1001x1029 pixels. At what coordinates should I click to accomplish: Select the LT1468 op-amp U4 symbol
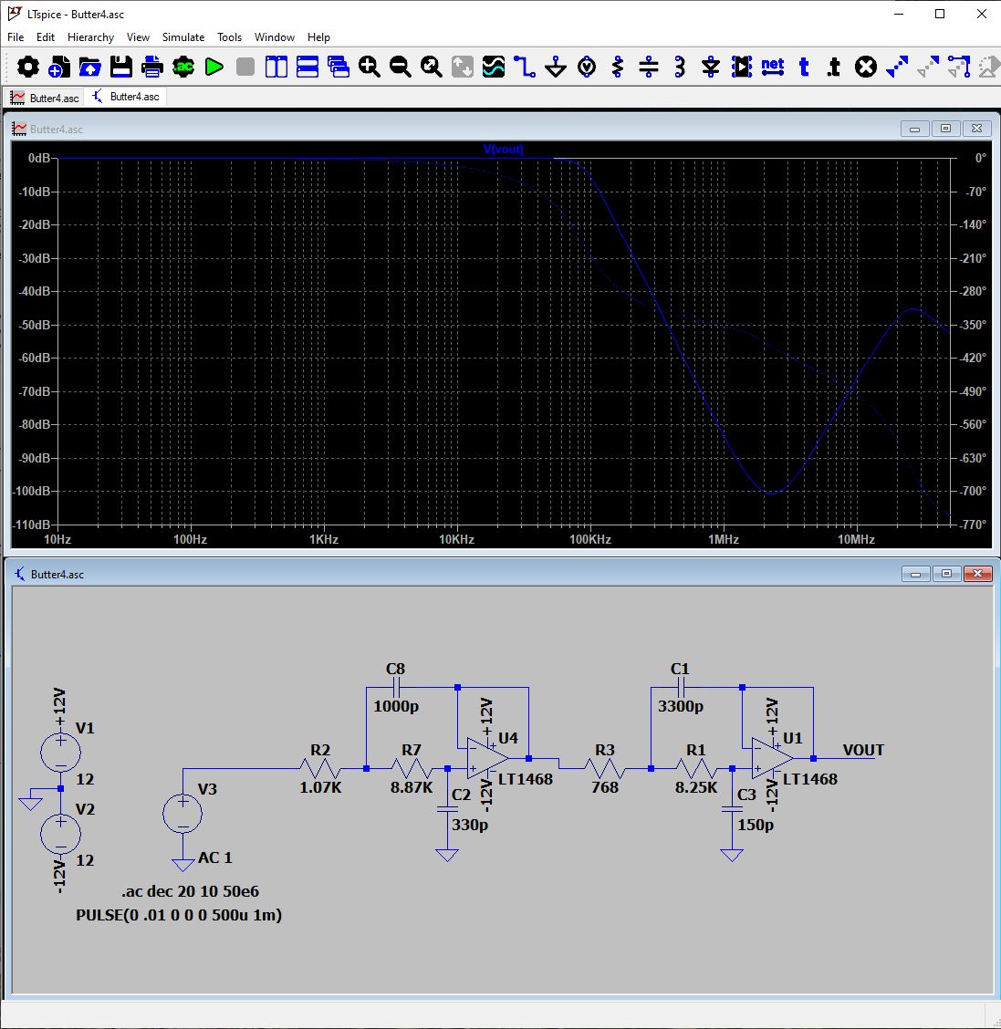[x=488, y=758]
